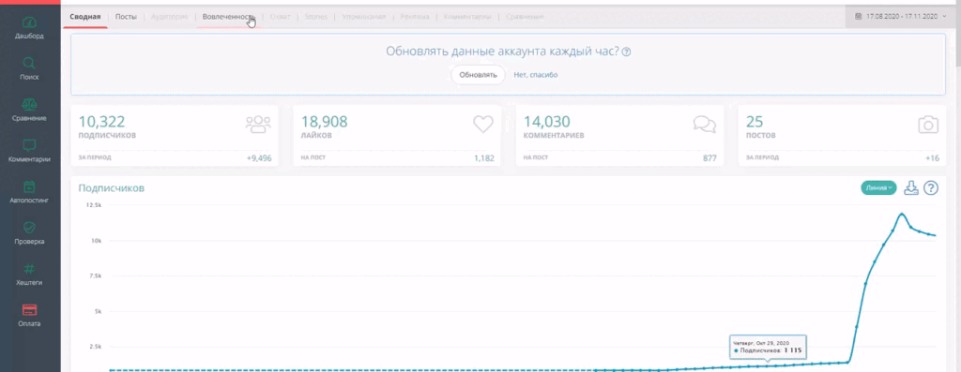
Task: Switch to the Охват tab
Action: tap(280, 17)
